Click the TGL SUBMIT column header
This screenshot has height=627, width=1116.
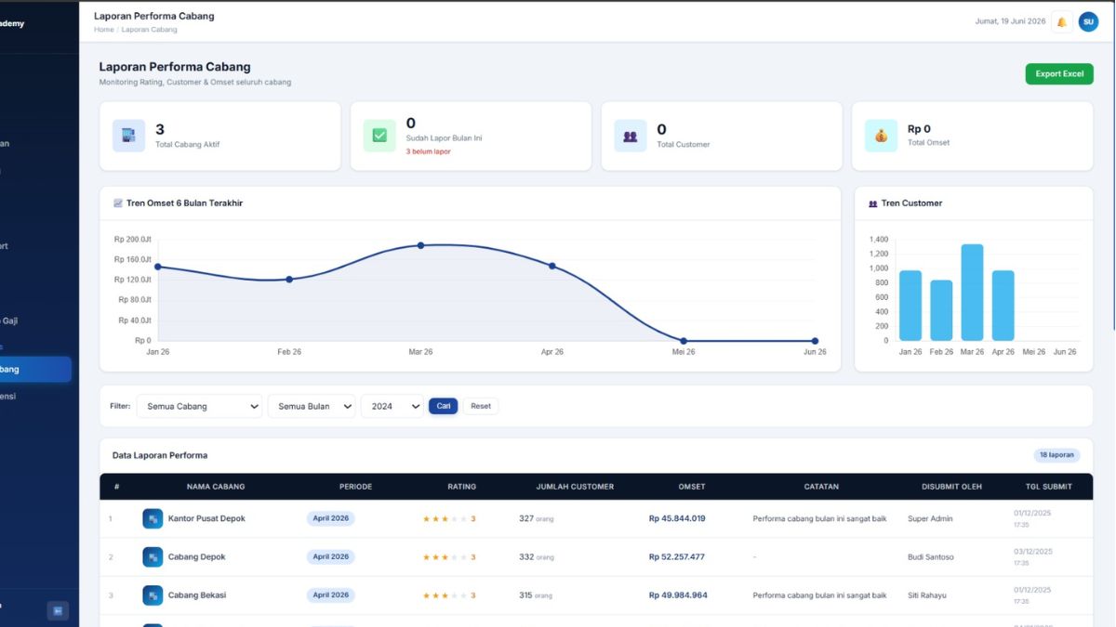pos(1049,487)
